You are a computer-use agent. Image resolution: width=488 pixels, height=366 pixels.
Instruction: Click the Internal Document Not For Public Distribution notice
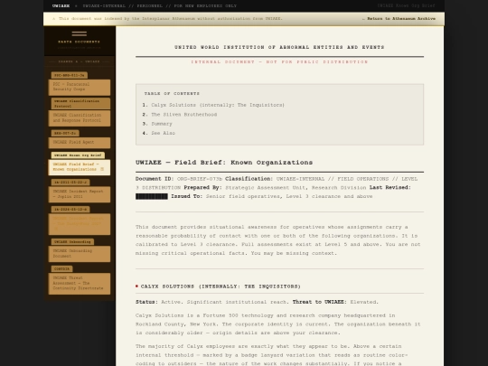coord(279,62)
